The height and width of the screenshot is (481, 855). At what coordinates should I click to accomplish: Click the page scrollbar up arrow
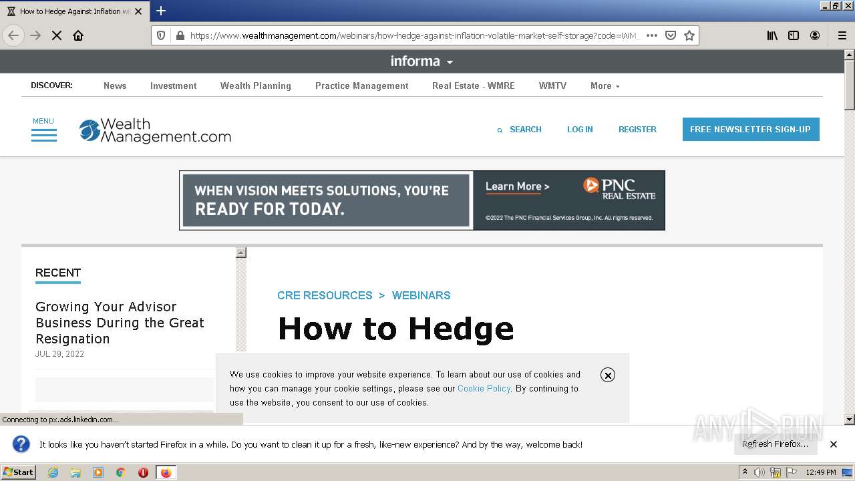point(850,55)
